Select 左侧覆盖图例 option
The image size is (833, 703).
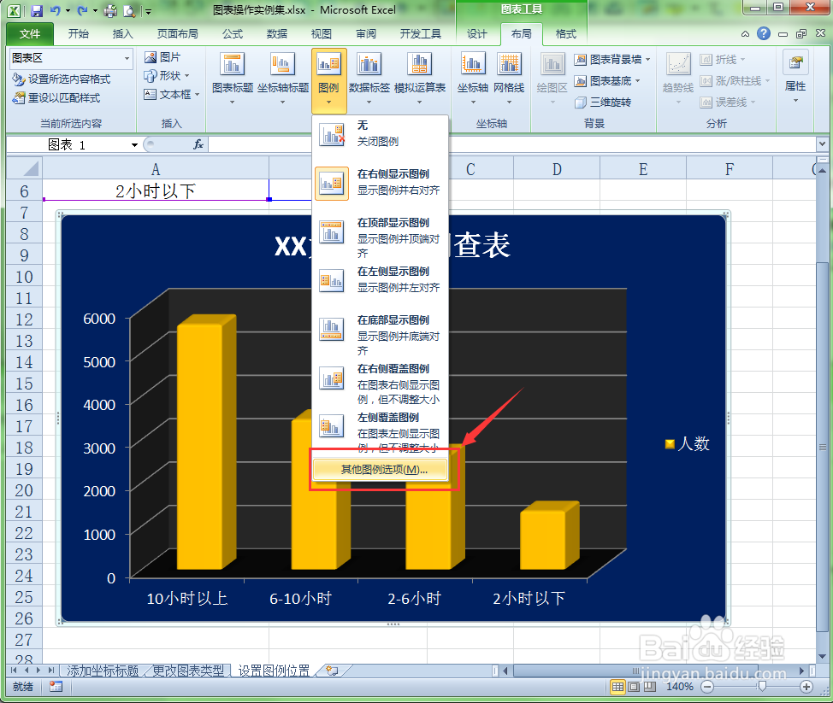coord(381,431)
